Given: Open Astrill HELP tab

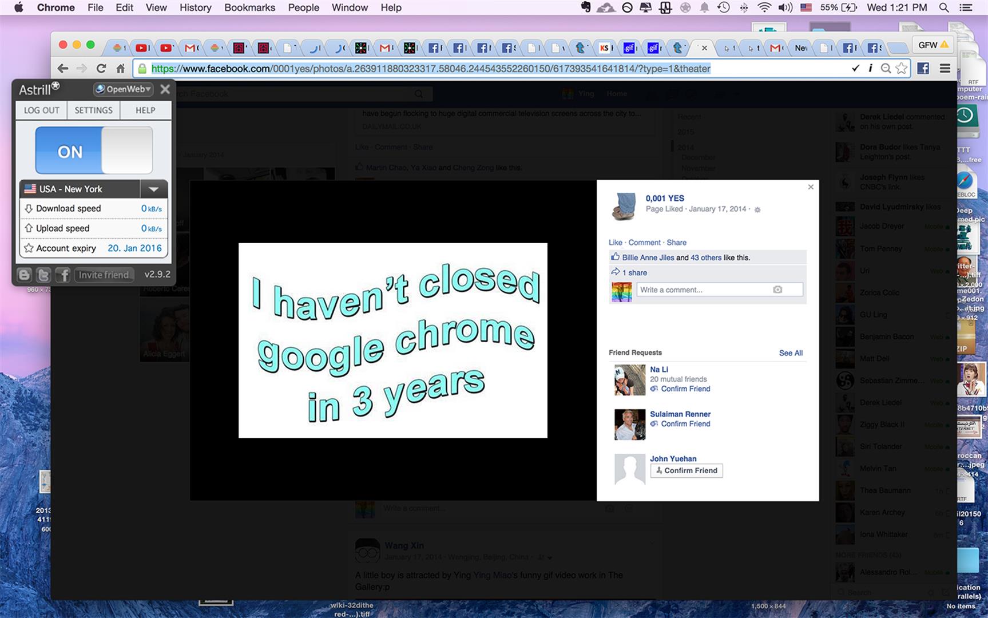Looking at the screenshot, I should coord(145,110).
